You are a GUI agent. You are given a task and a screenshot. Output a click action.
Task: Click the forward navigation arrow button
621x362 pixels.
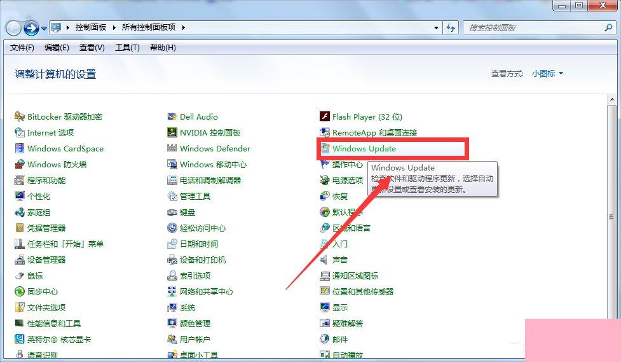31,28
